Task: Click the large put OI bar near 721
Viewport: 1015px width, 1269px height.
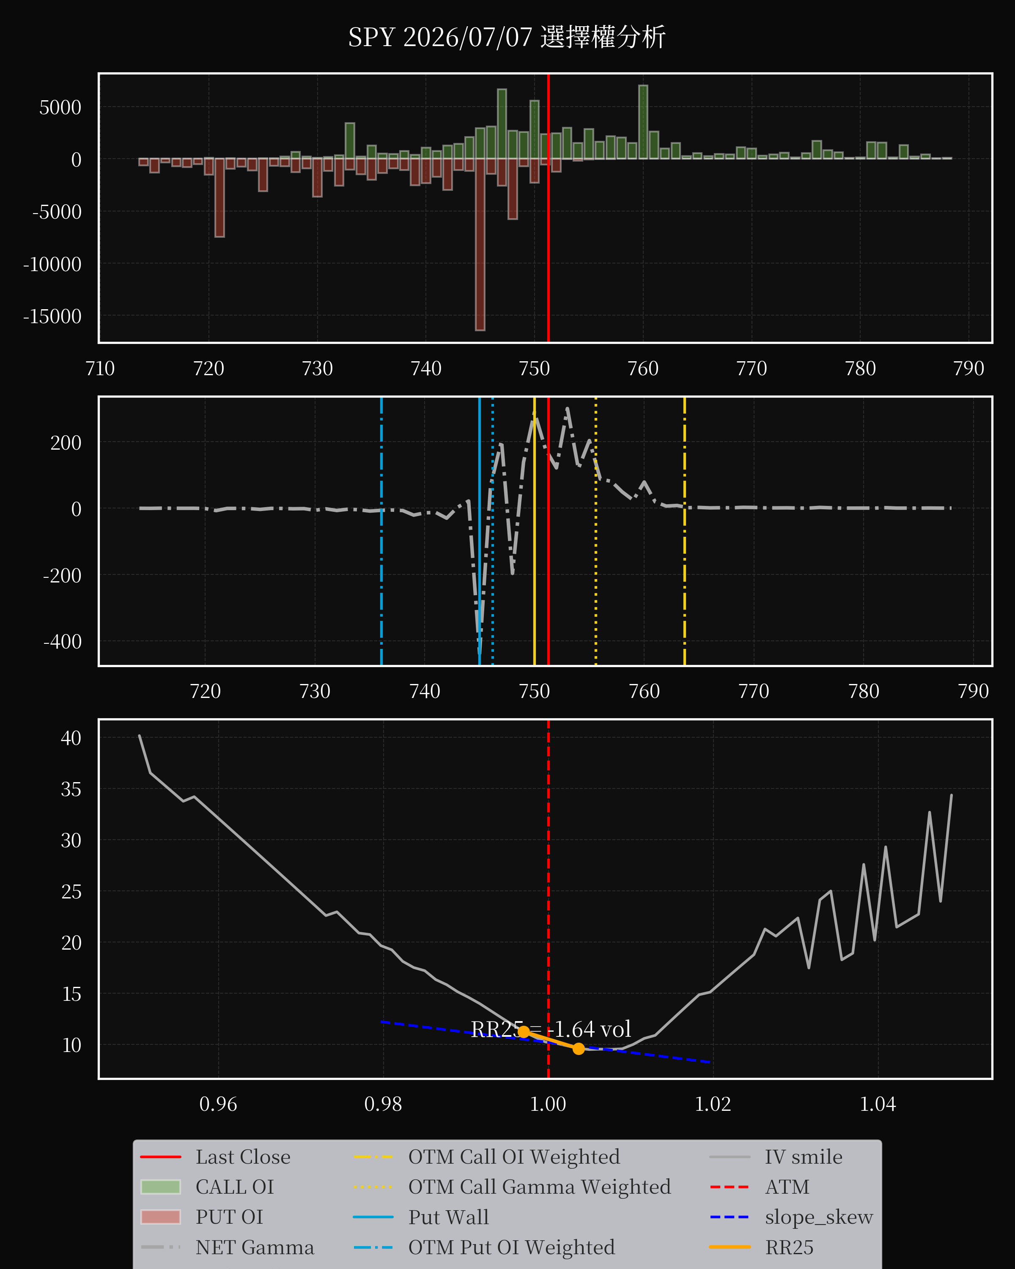Action: (x=219, y=198)
